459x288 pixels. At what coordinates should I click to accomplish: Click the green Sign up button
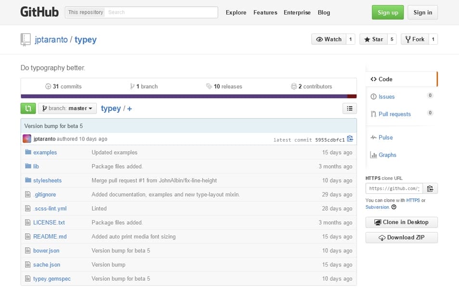pyautogui.click(x=388, y=12)
